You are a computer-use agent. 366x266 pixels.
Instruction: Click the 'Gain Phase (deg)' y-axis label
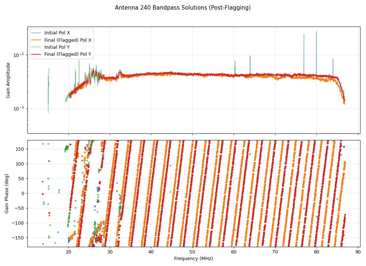pyautogui.click(x=7, y=193)
